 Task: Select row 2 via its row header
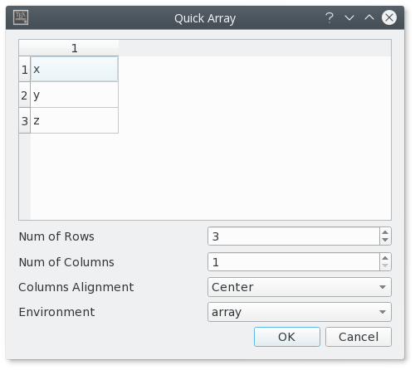[x=24, y=95]
